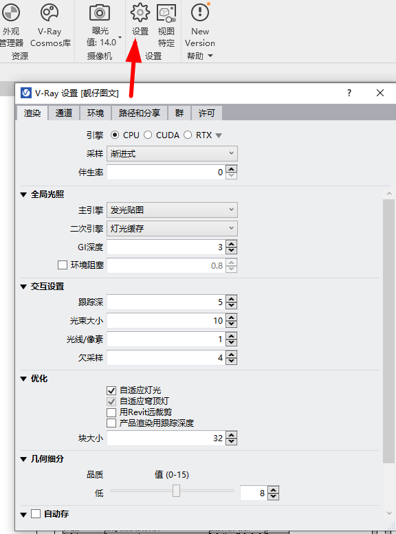This screenshot has width=396, height=534.
Task: Switch to the 路径和分享 tab
Action: coord(140,113)
